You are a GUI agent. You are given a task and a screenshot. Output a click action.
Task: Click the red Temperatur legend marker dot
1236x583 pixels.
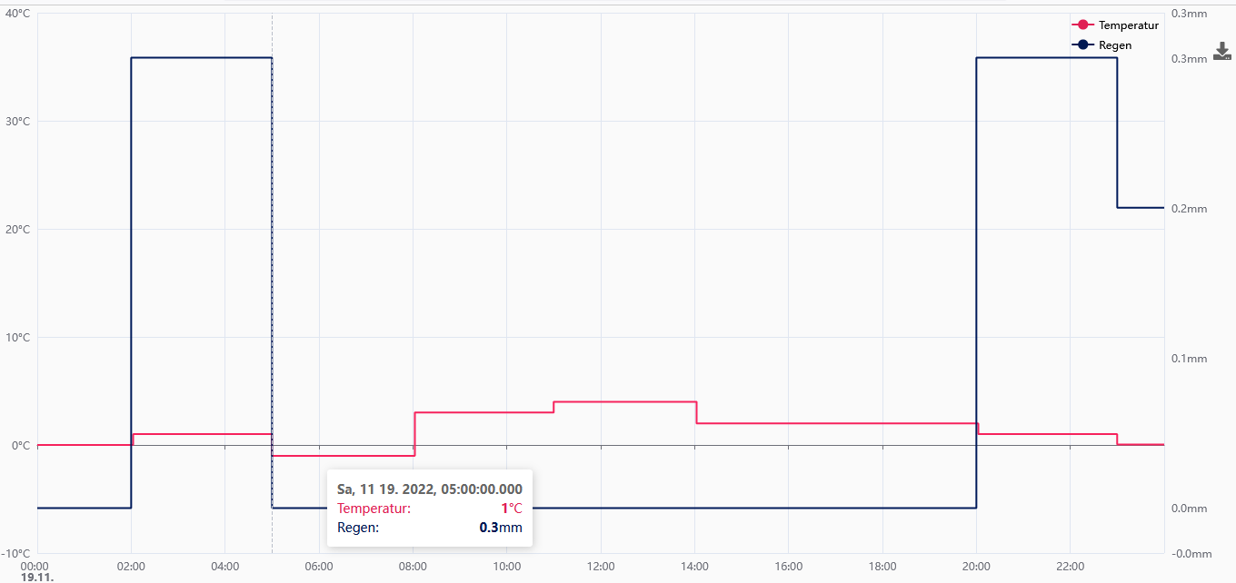(x=1082, y=25)
